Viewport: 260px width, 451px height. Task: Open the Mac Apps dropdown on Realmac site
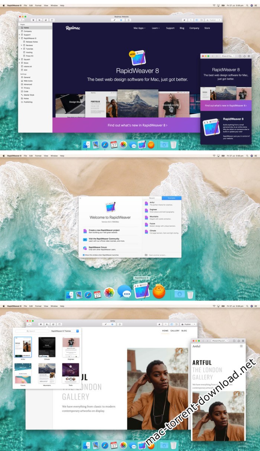140,28
